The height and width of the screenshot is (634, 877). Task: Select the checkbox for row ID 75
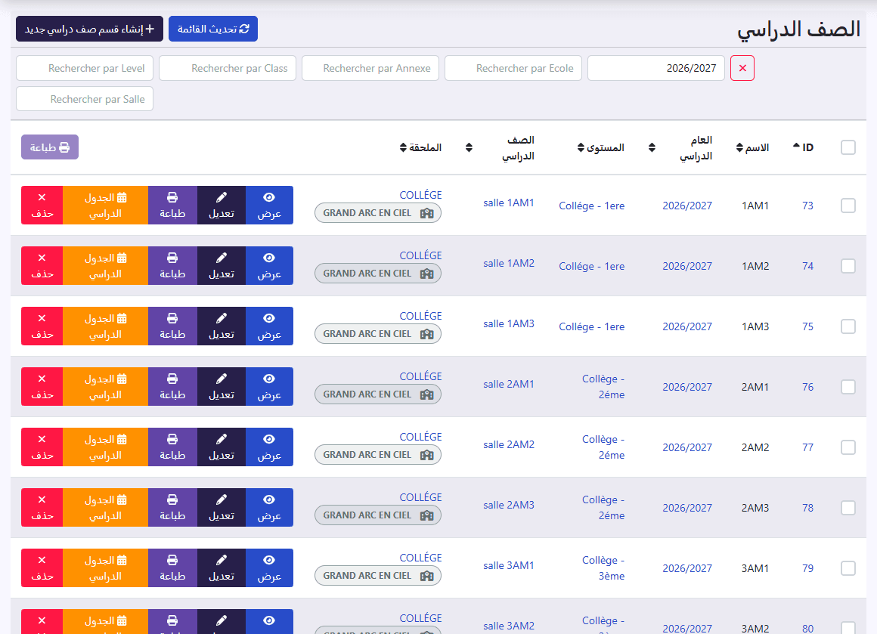click(x=848, y=326)
